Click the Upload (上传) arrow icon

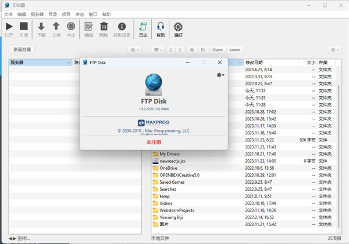(56, 27)
